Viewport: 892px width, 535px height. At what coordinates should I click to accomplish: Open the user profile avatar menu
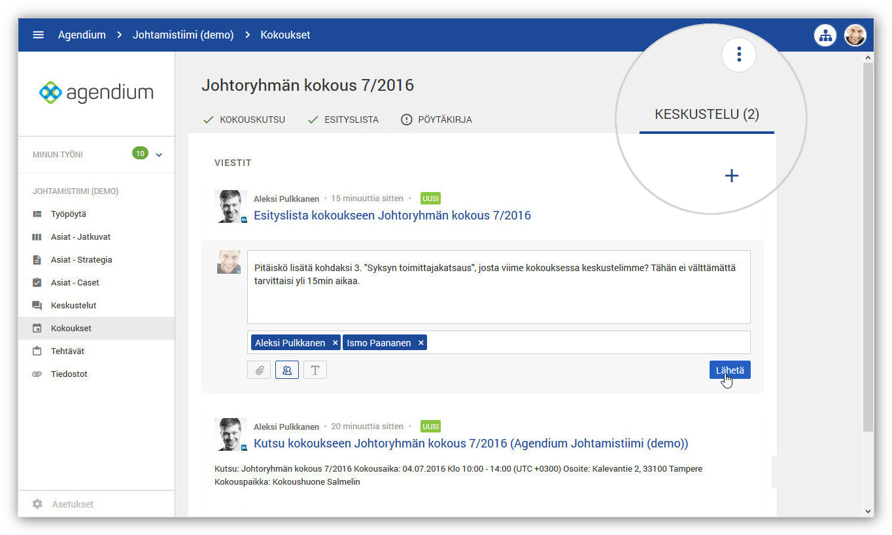tap(855, 35)
